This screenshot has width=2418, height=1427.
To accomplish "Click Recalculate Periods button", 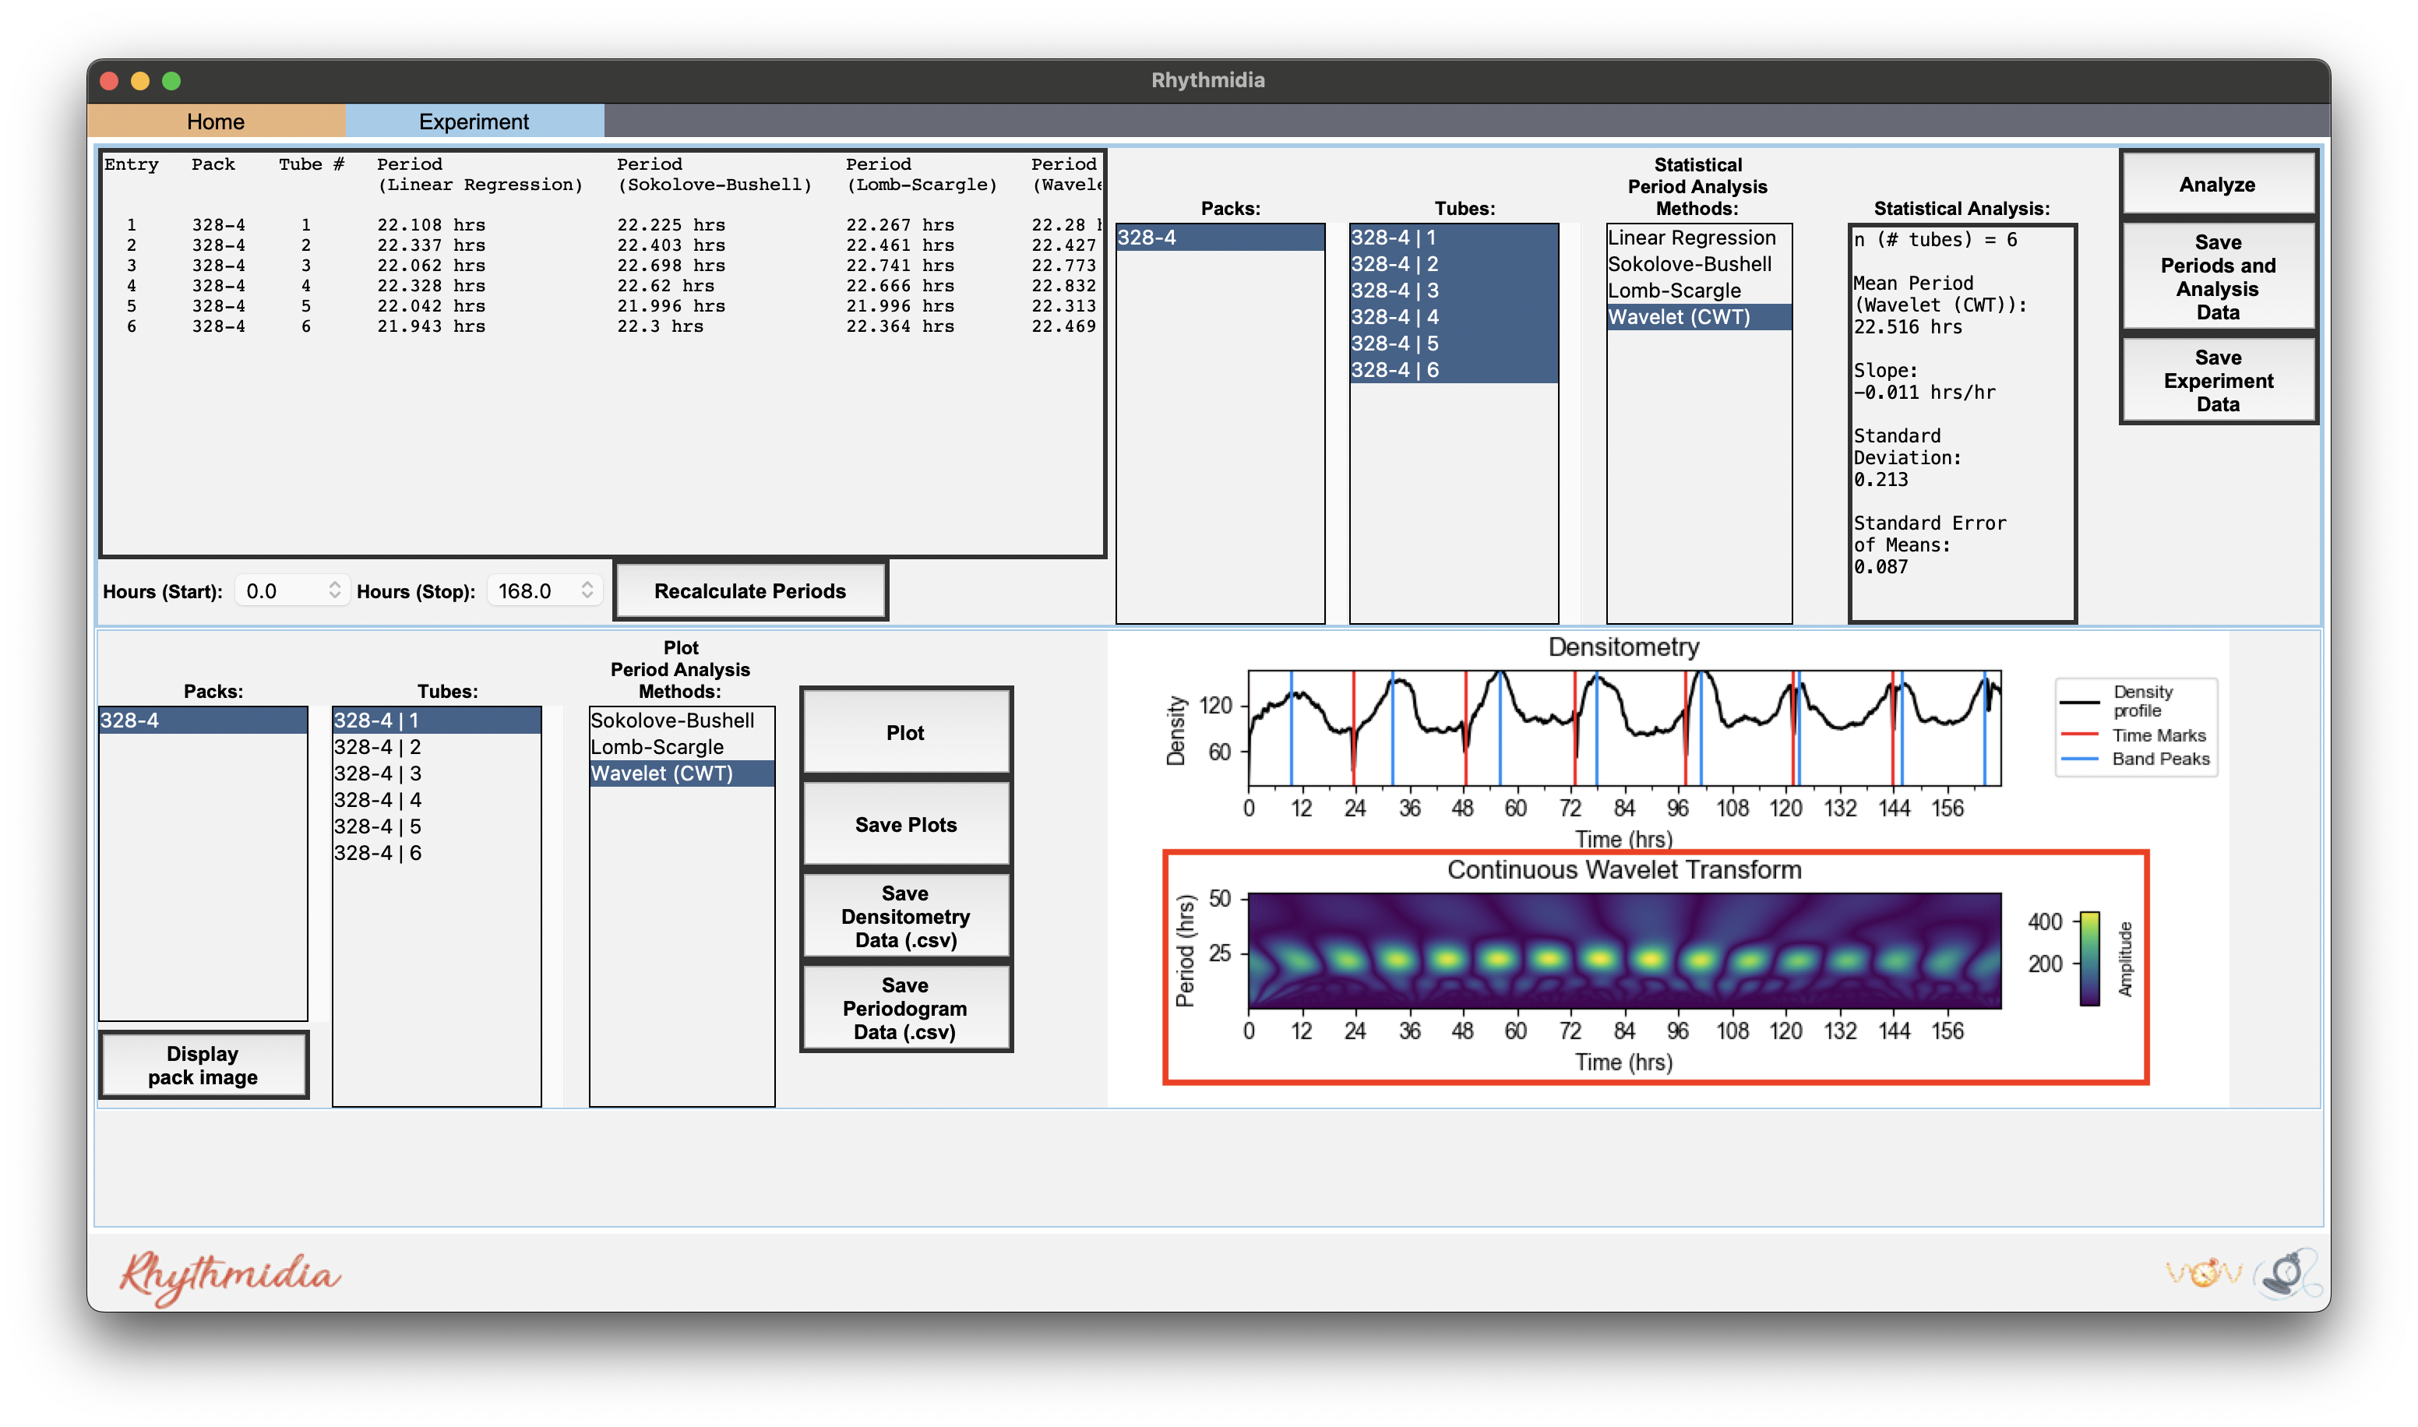I will click(750, 590).
